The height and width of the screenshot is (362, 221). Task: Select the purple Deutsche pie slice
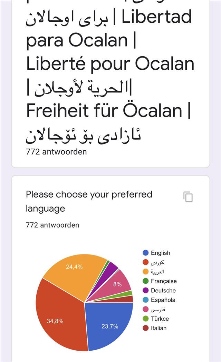[x=113, y=267]
